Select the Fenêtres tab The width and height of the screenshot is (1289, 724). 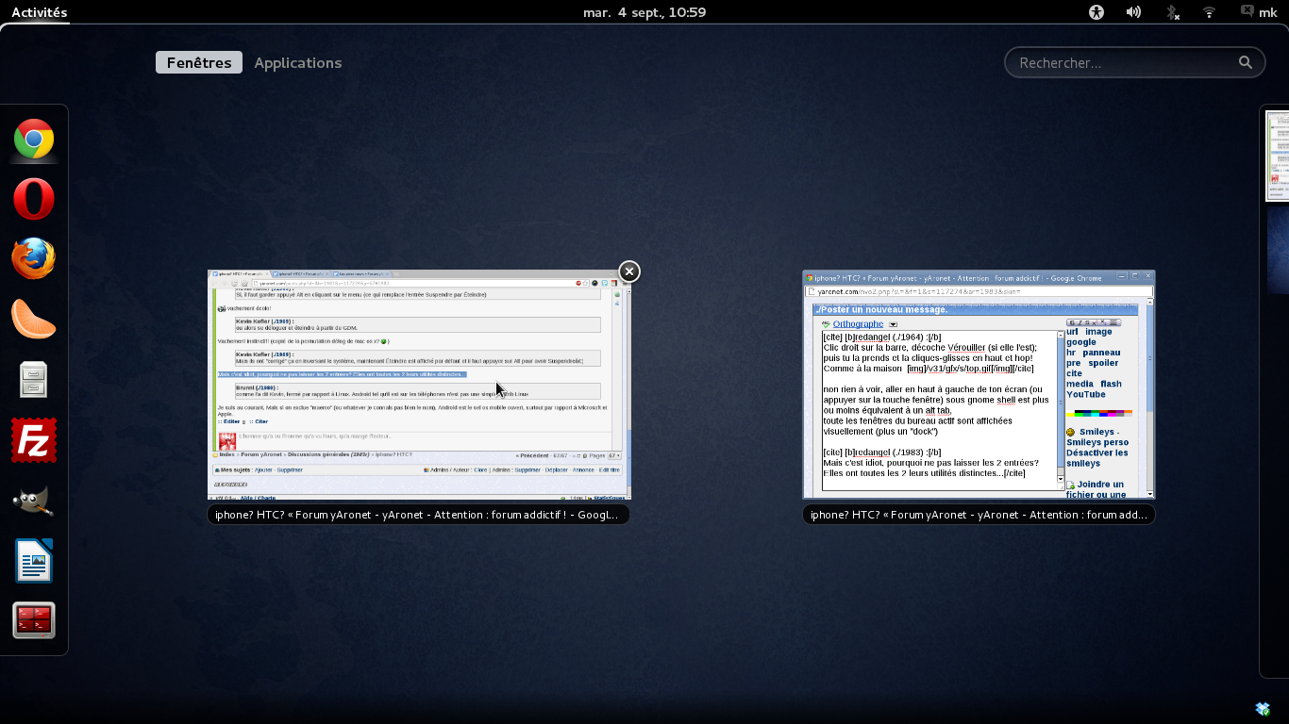point(199,62)
